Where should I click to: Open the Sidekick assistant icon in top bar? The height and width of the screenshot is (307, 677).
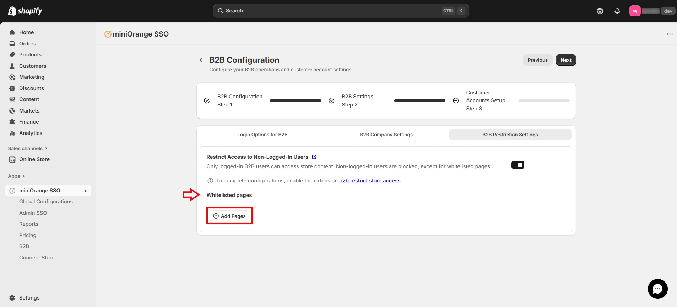(600, 11)
